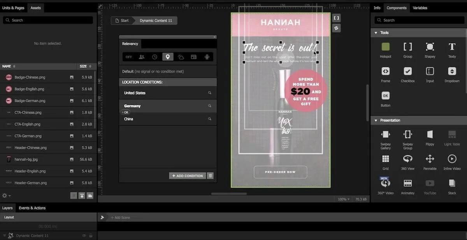Screen dimensions: 467x240
Task: Switch relevancy to OFF
Action: [x=129, y=57]
